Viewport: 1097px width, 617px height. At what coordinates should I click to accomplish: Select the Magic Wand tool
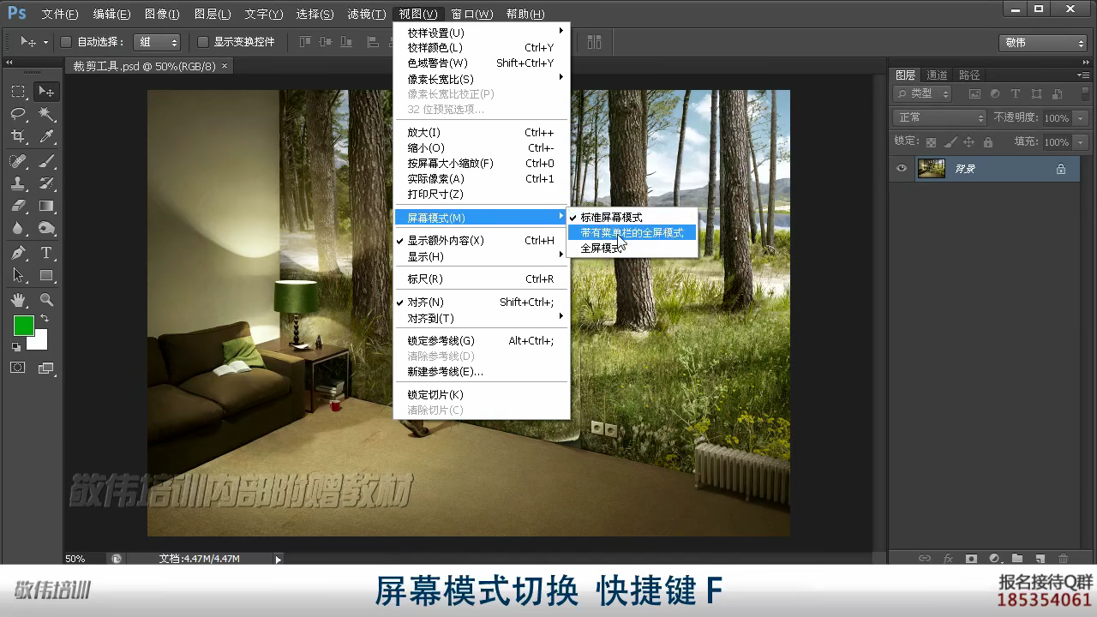46,114
